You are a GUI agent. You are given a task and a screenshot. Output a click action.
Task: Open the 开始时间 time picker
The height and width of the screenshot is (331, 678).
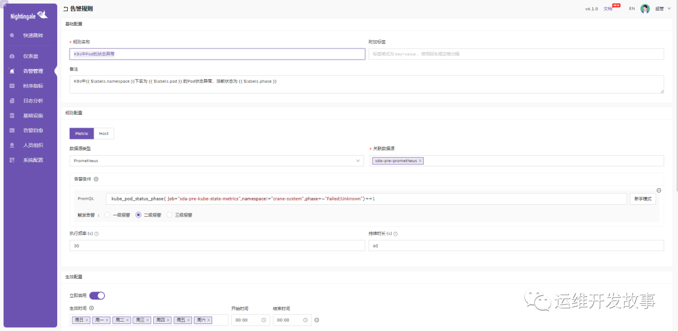click(x=250, y=320)
